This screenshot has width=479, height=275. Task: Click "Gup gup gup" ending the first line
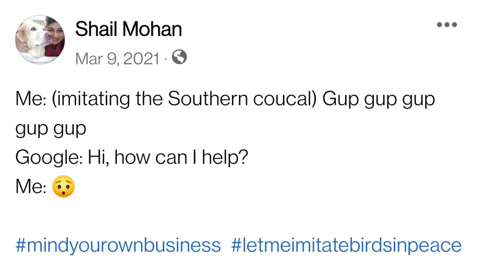click(x=378, y=99)
